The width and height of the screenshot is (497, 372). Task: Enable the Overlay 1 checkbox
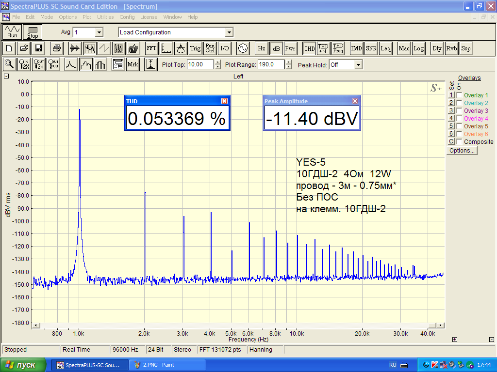point(459,95)
